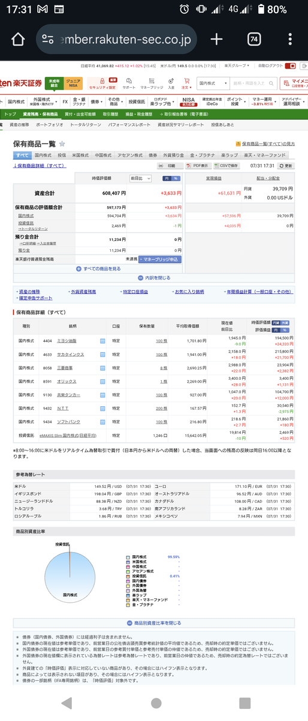This screenshot has height=721, width=308.
Task: Tap the address bar showing rakuten-sec.co.jp
Action: pos(116,40)
